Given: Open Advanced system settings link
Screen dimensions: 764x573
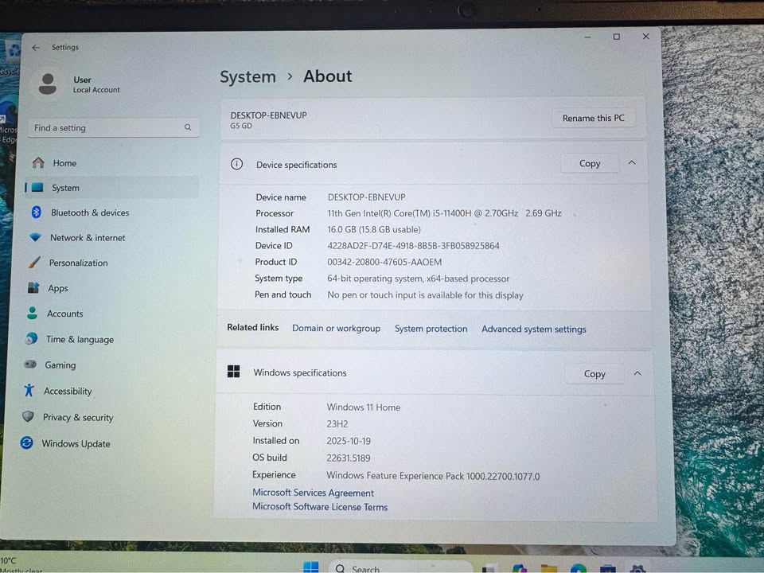Looking at the screenshot, I should coord(533,329).
